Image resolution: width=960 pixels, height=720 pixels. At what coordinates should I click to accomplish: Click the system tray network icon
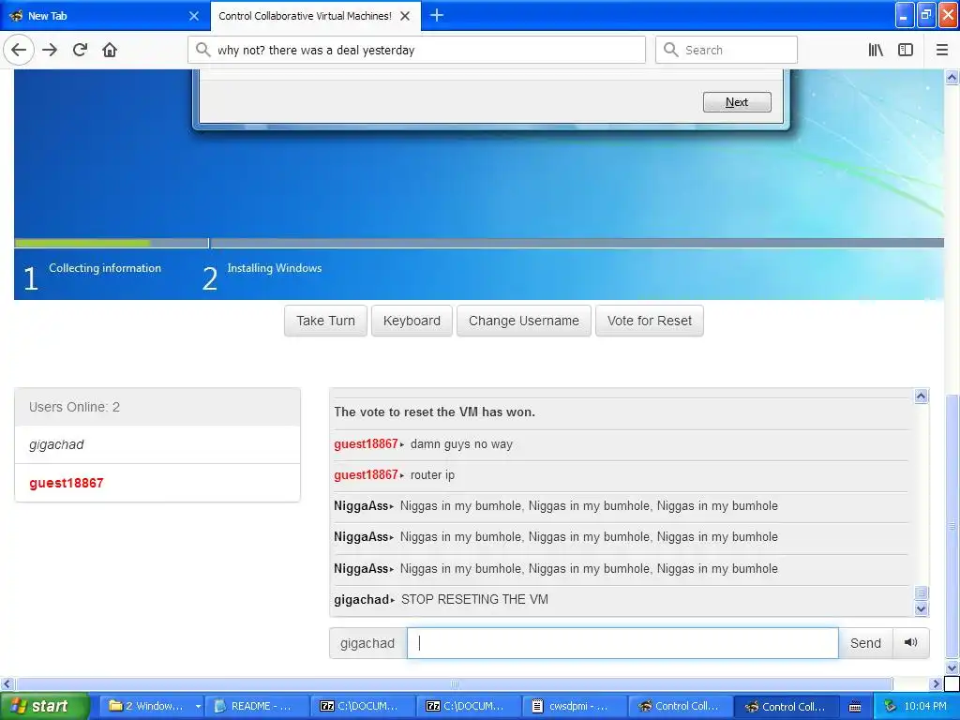[891, 707]
